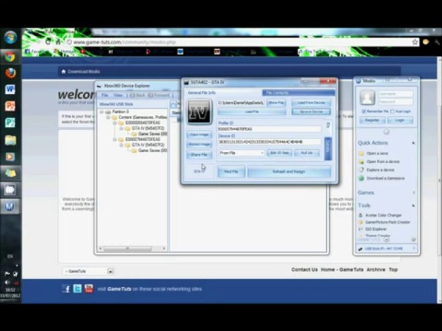The height and width of the screenshot is (331, 442).
Task: Launch Google Chrome from the taskbar
Action: (10, 57)
